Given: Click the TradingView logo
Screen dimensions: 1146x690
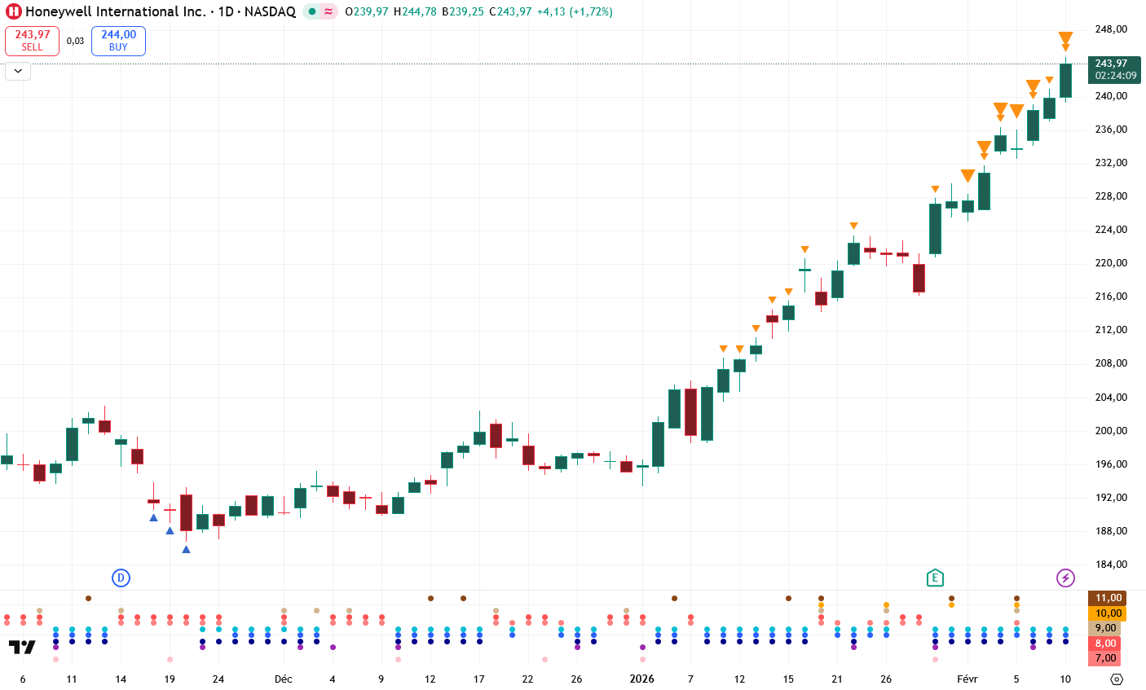Looking at the screenshot, I should tap(22, 648).
